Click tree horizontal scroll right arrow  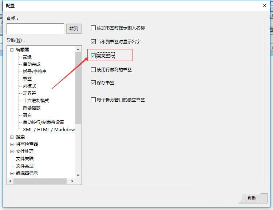coord(72,181)
